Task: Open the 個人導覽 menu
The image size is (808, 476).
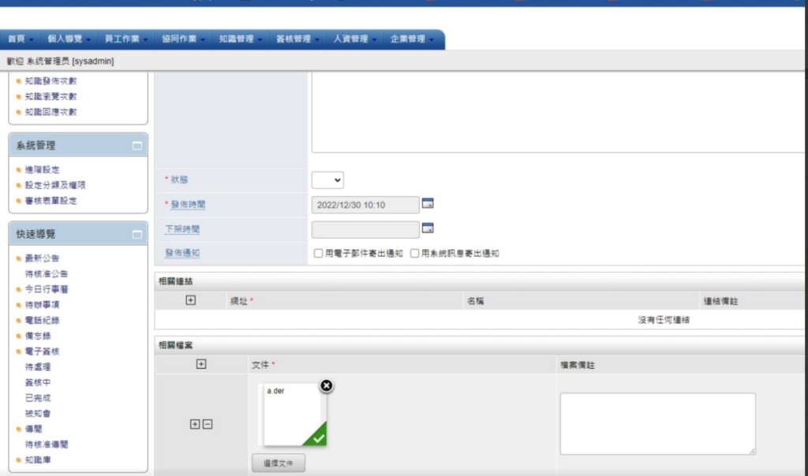Action: (69, 39)
